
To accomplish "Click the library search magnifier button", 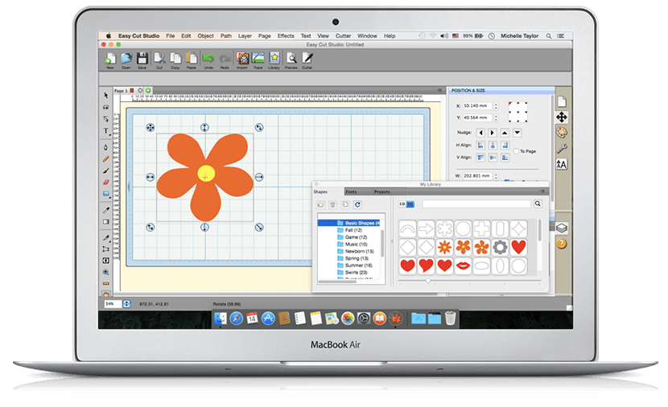I will 538,204.
